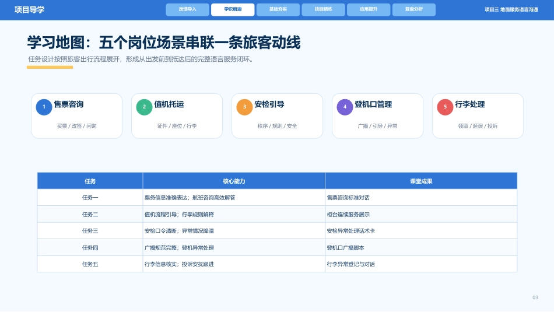Click the purple number 4 circle icon
Viewport: 554px width, 312px height.
[x=345, y=107]
